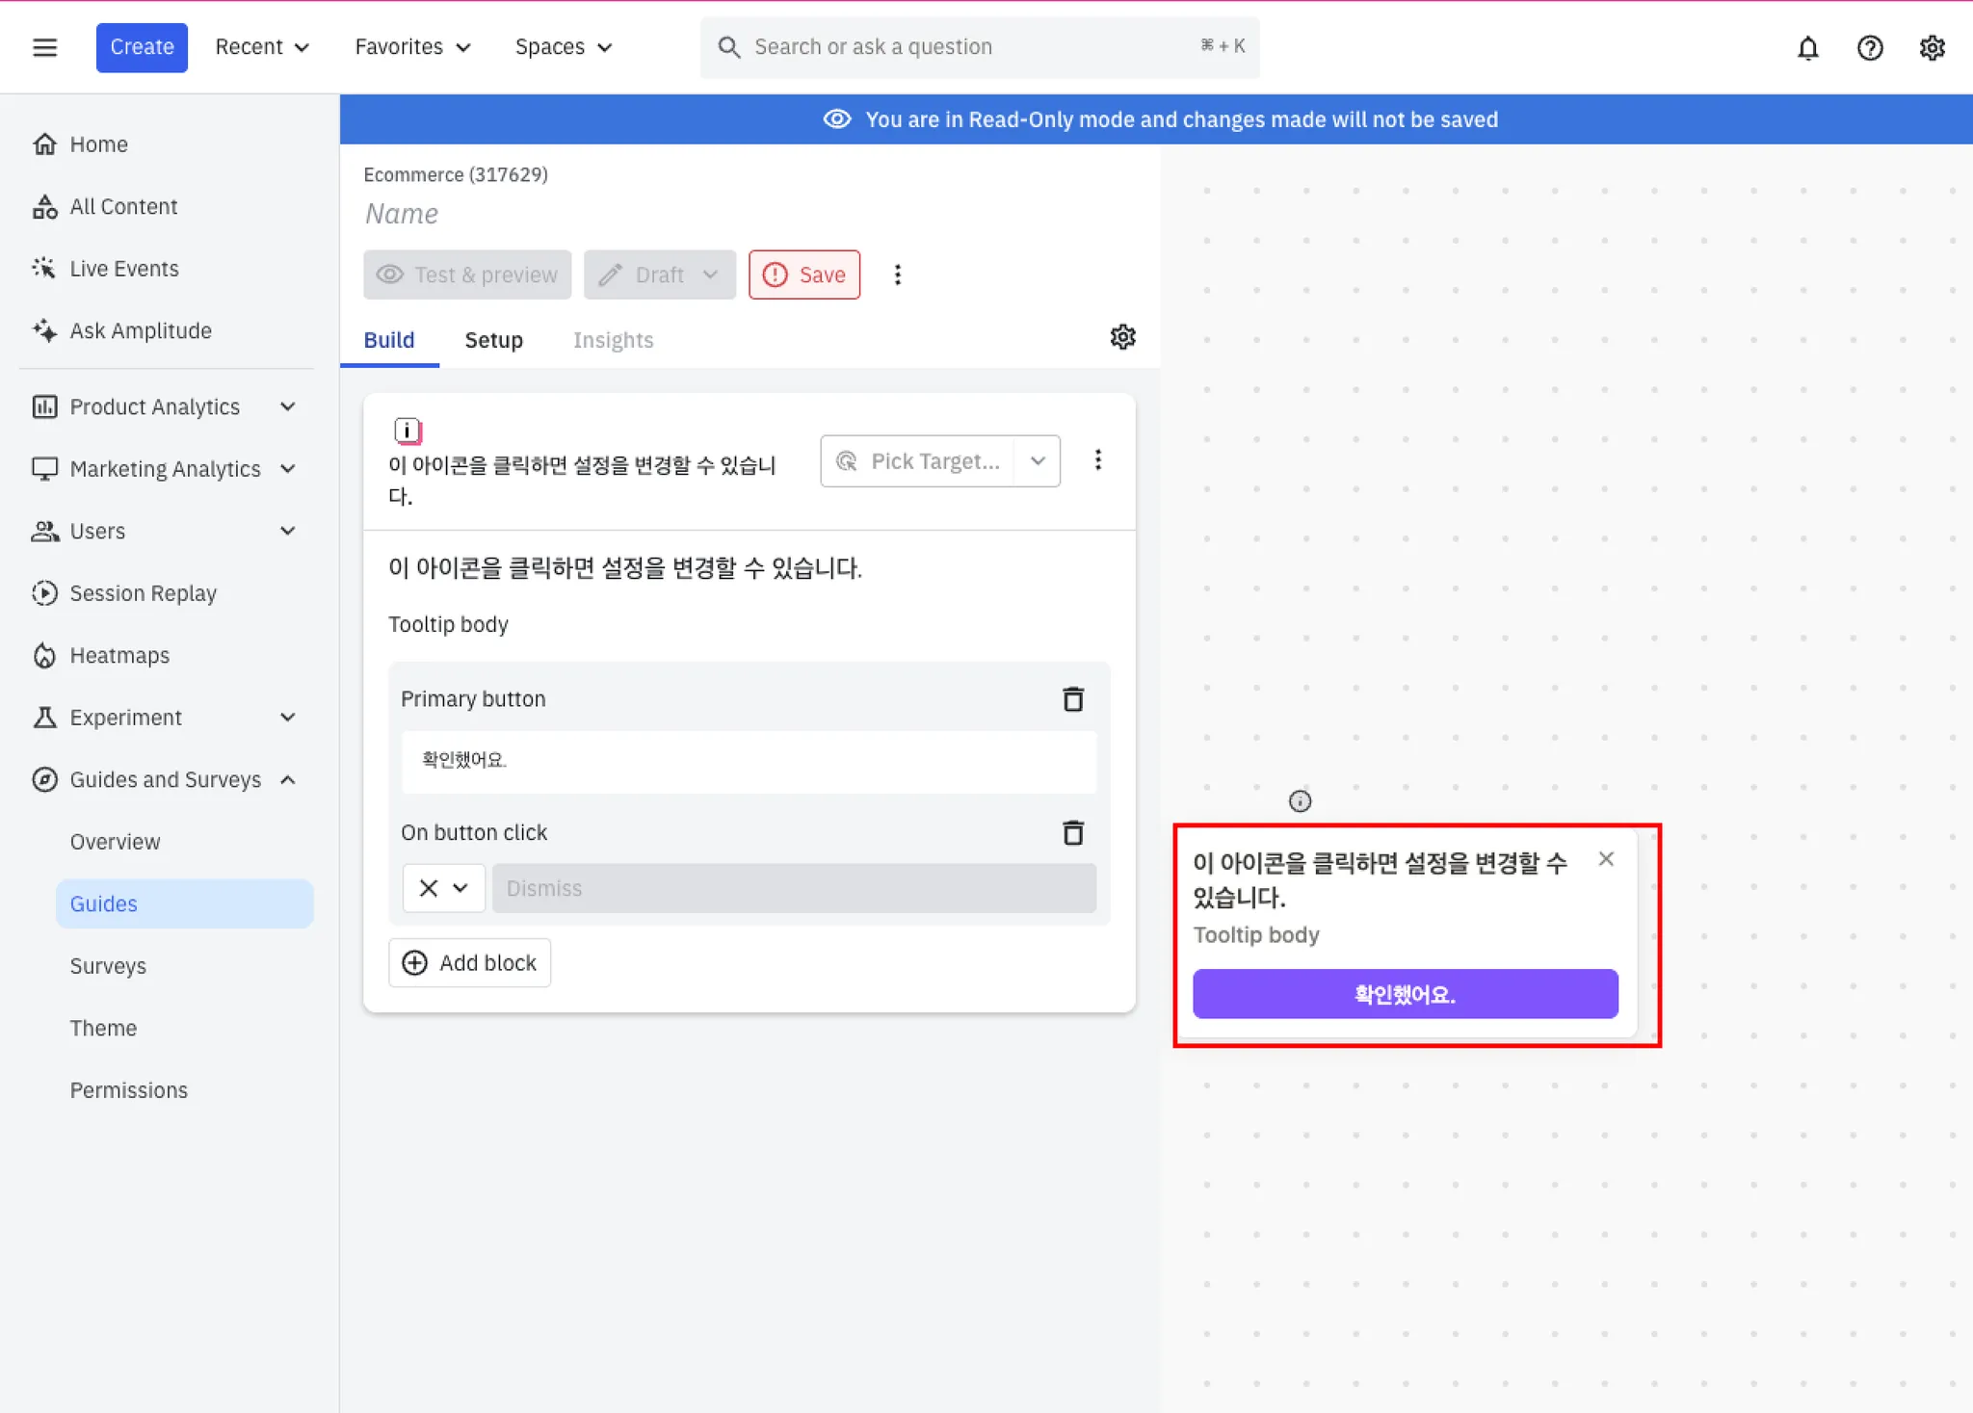The image size is (1973, 1413).
Task: Click the Read-Only mode eye icon in banner
Action: click(836, 118)
